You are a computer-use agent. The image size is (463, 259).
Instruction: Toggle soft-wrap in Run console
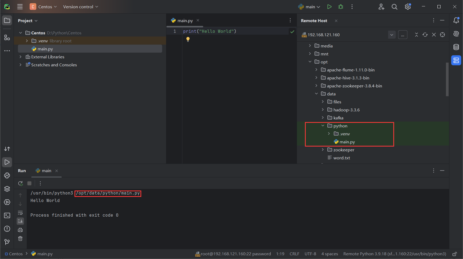(20, 213)
